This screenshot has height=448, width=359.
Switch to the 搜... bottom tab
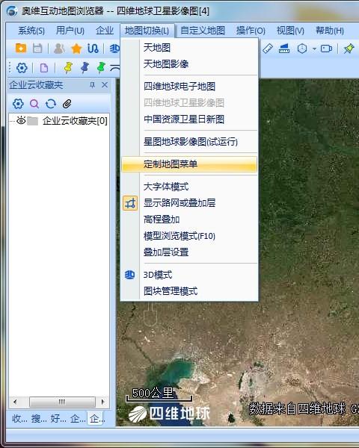[39, 419]
